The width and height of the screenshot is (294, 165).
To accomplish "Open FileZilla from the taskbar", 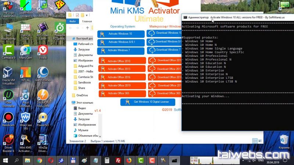I will [118, 160].
